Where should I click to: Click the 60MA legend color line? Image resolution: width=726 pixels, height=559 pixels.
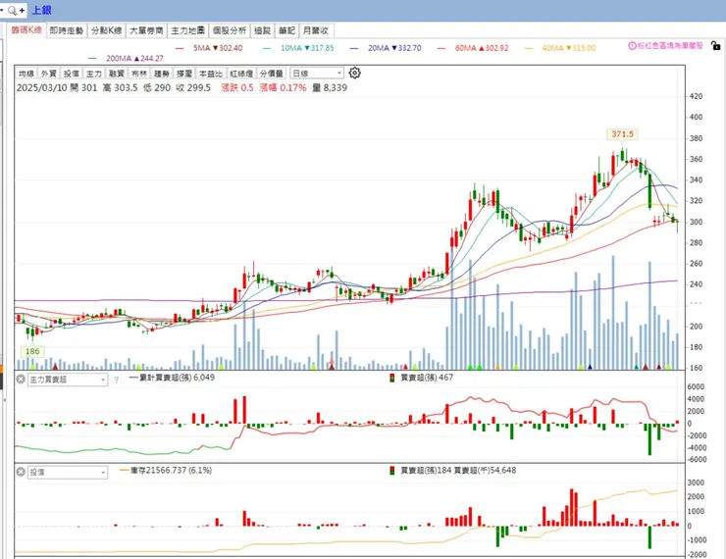click(x=441, y=48)
